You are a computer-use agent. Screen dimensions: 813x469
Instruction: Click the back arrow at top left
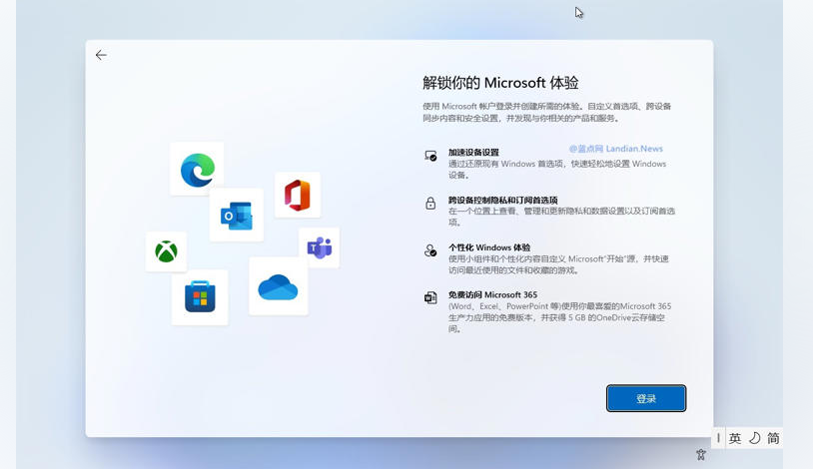pyautogui.click(x=101, y=56)
